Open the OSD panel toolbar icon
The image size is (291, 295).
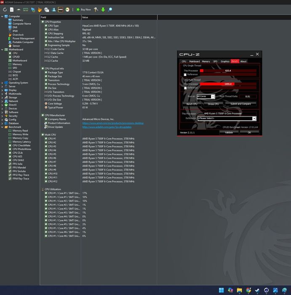coord(60,9)
